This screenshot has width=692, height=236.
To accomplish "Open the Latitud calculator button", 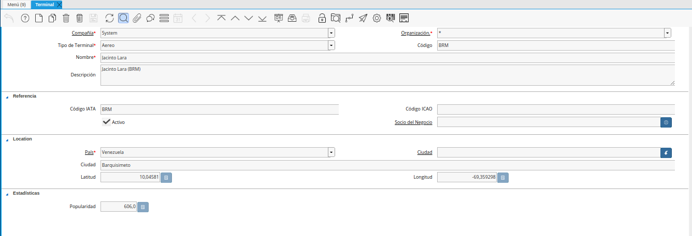I will pos(166,178).
